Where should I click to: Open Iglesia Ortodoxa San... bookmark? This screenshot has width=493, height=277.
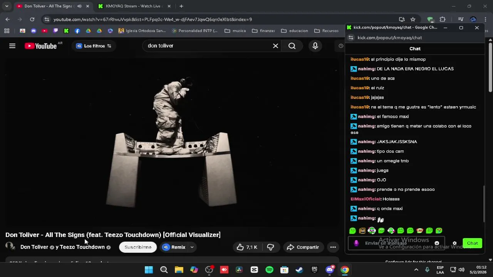[142, 31]
